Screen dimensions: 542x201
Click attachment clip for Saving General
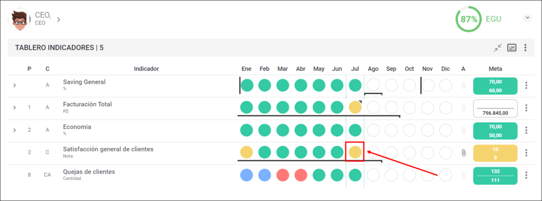pos(464,85)
